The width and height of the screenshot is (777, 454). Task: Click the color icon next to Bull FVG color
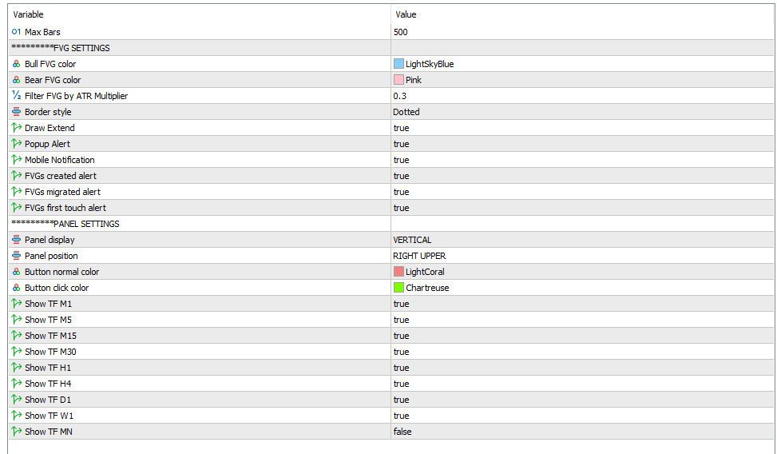pyautogui.click(x=16, y=64)
